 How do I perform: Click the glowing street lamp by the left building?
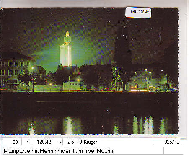click(33, 68)
